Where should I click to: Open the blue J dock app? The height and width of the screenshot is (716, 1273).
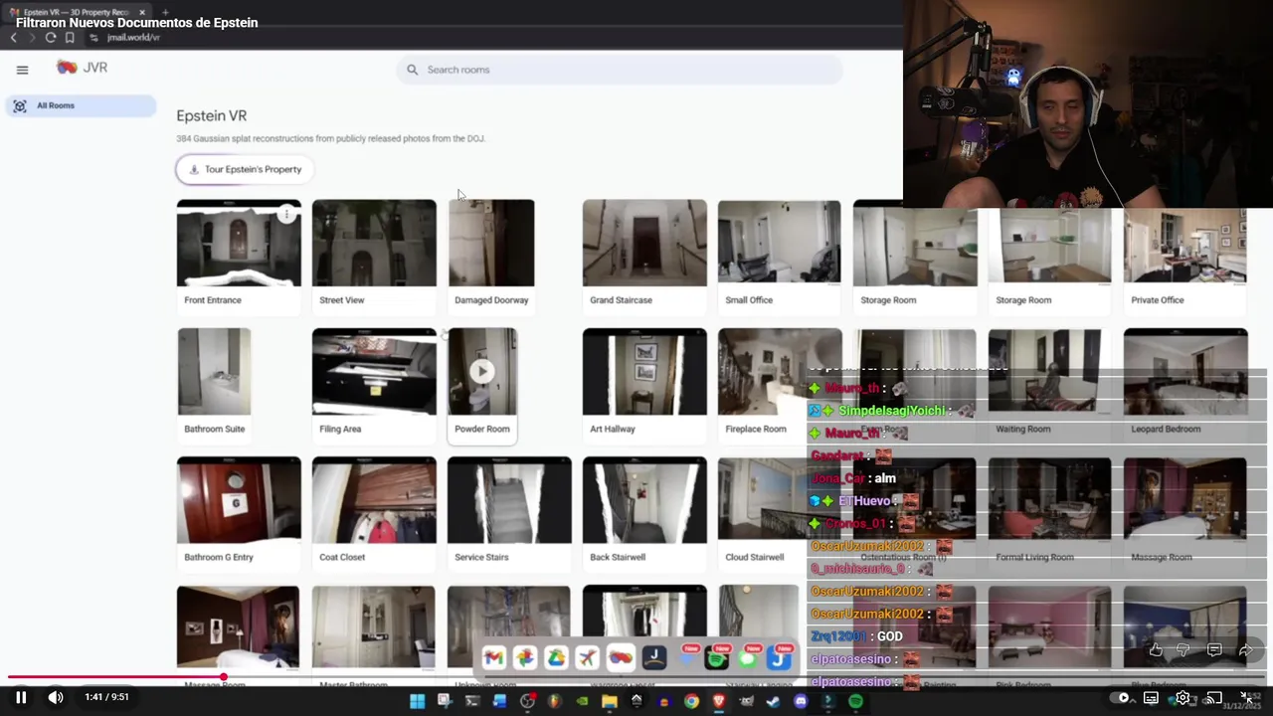tap(780, 658)
